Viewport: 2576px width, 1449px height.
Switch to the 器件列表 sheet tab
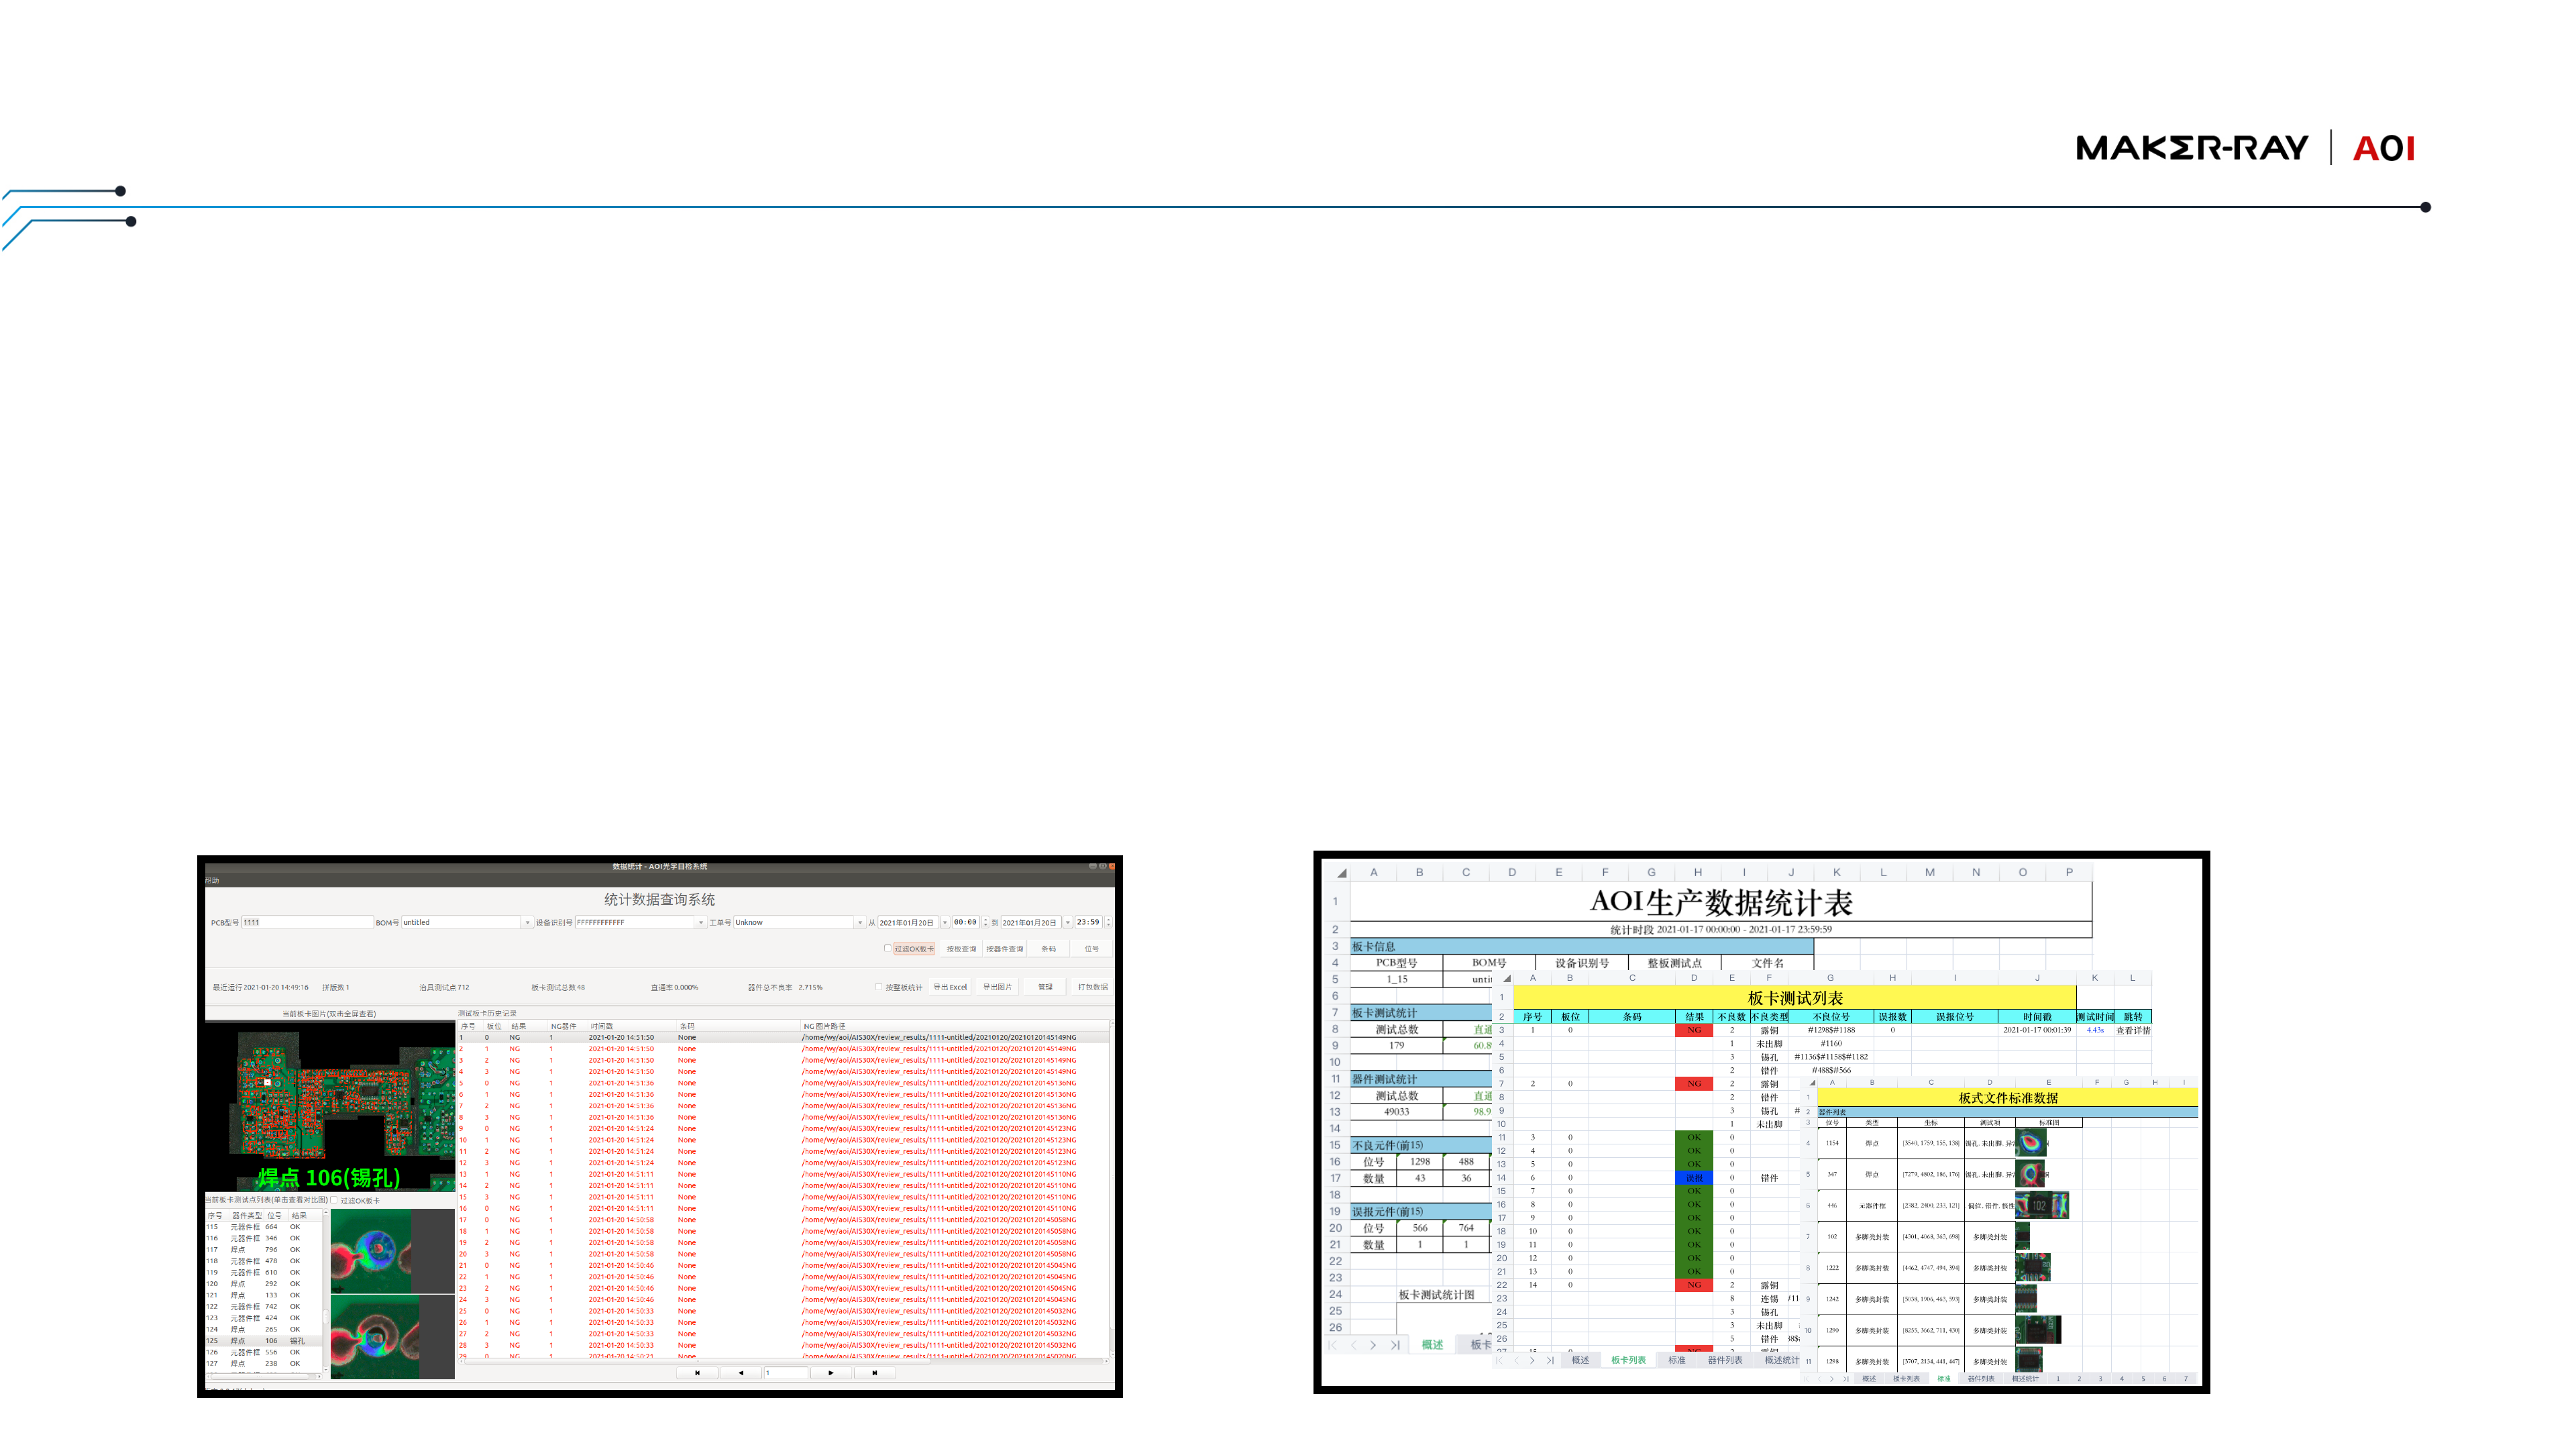pyautogui.click(x=1724, y=1360)
